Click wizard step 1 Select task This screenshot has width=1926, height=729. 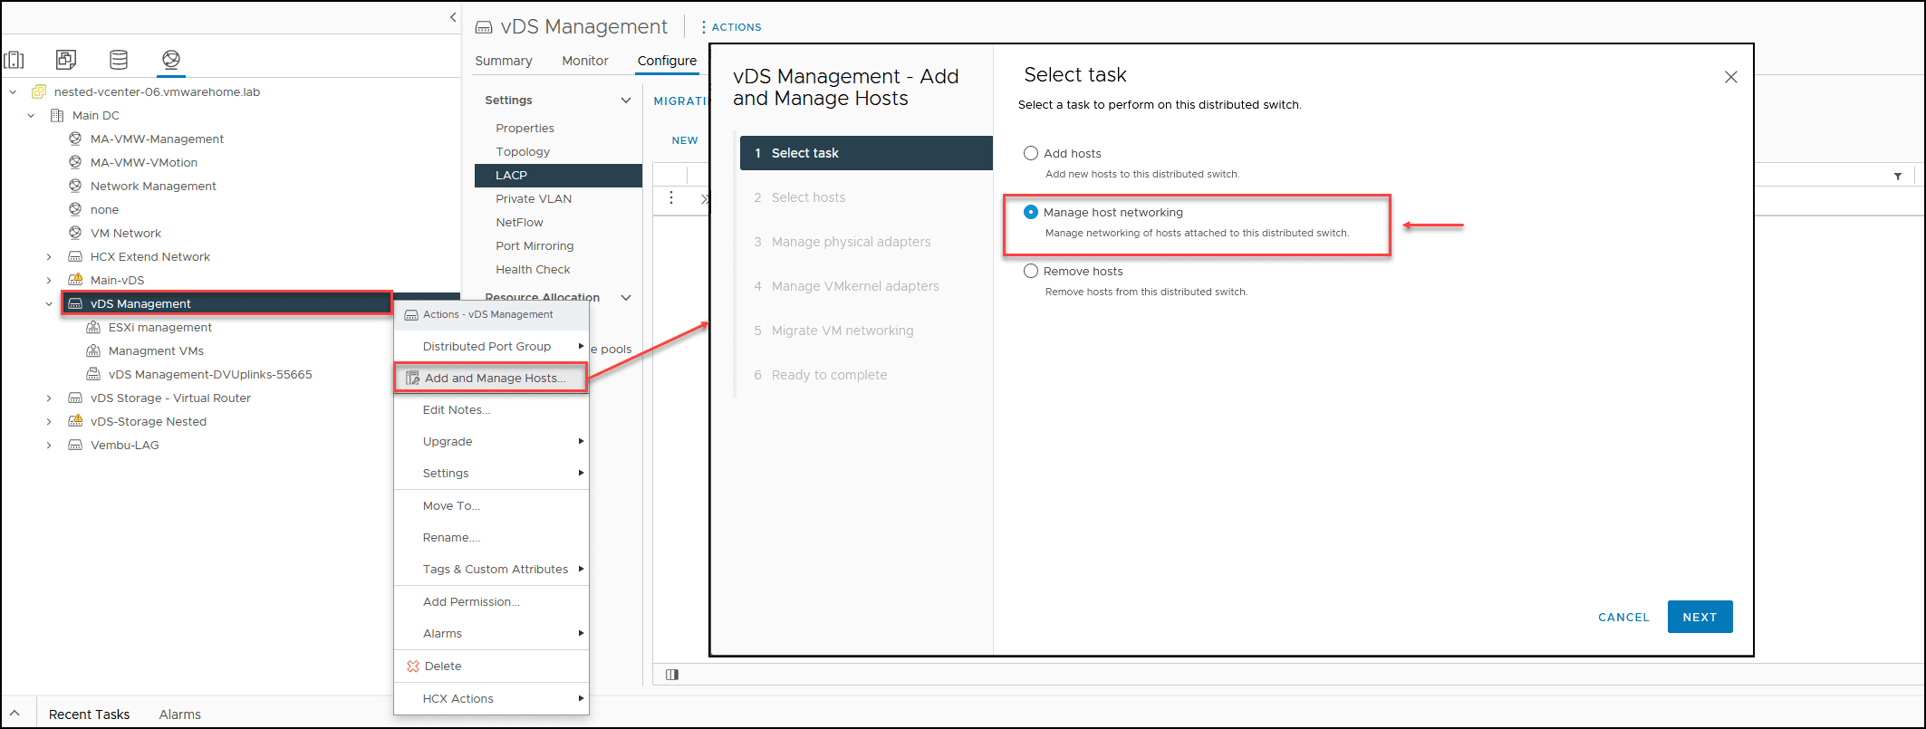pos(866,153)
